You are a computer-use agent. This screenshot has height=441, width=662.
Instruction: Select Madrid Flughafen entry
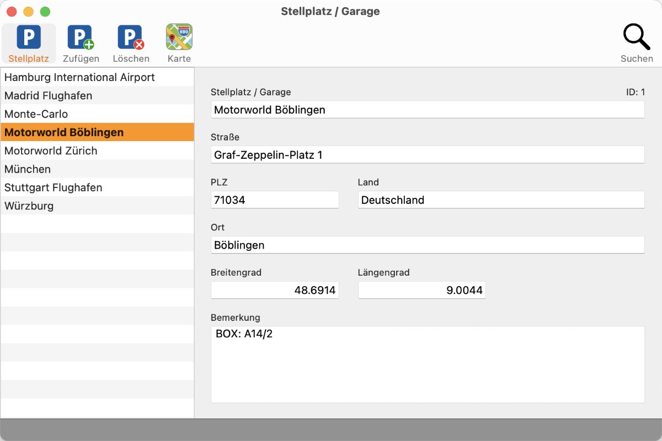[97, 95]
